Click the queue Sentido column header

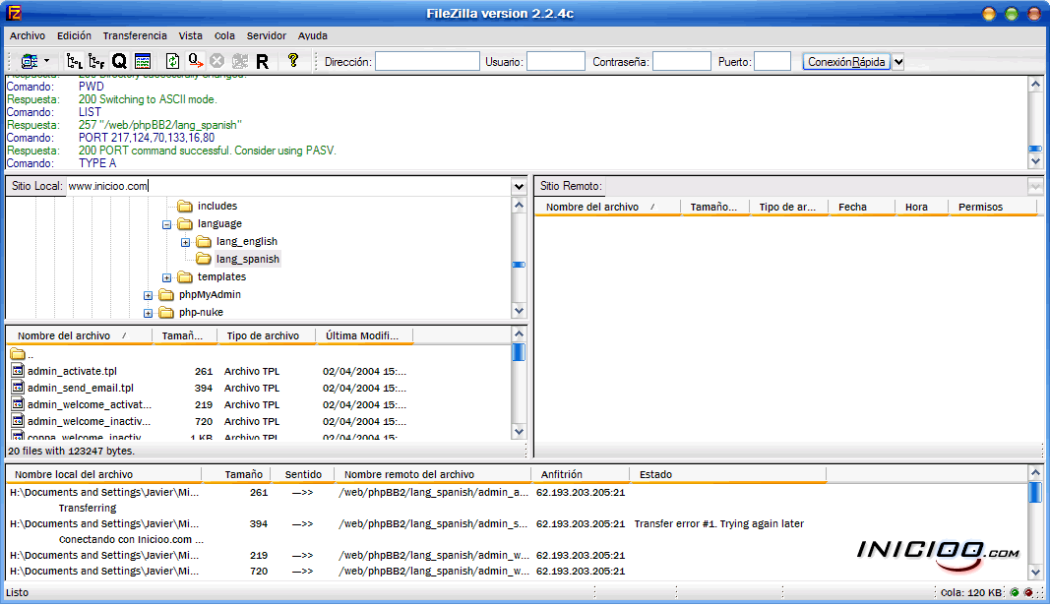[303, 474]
